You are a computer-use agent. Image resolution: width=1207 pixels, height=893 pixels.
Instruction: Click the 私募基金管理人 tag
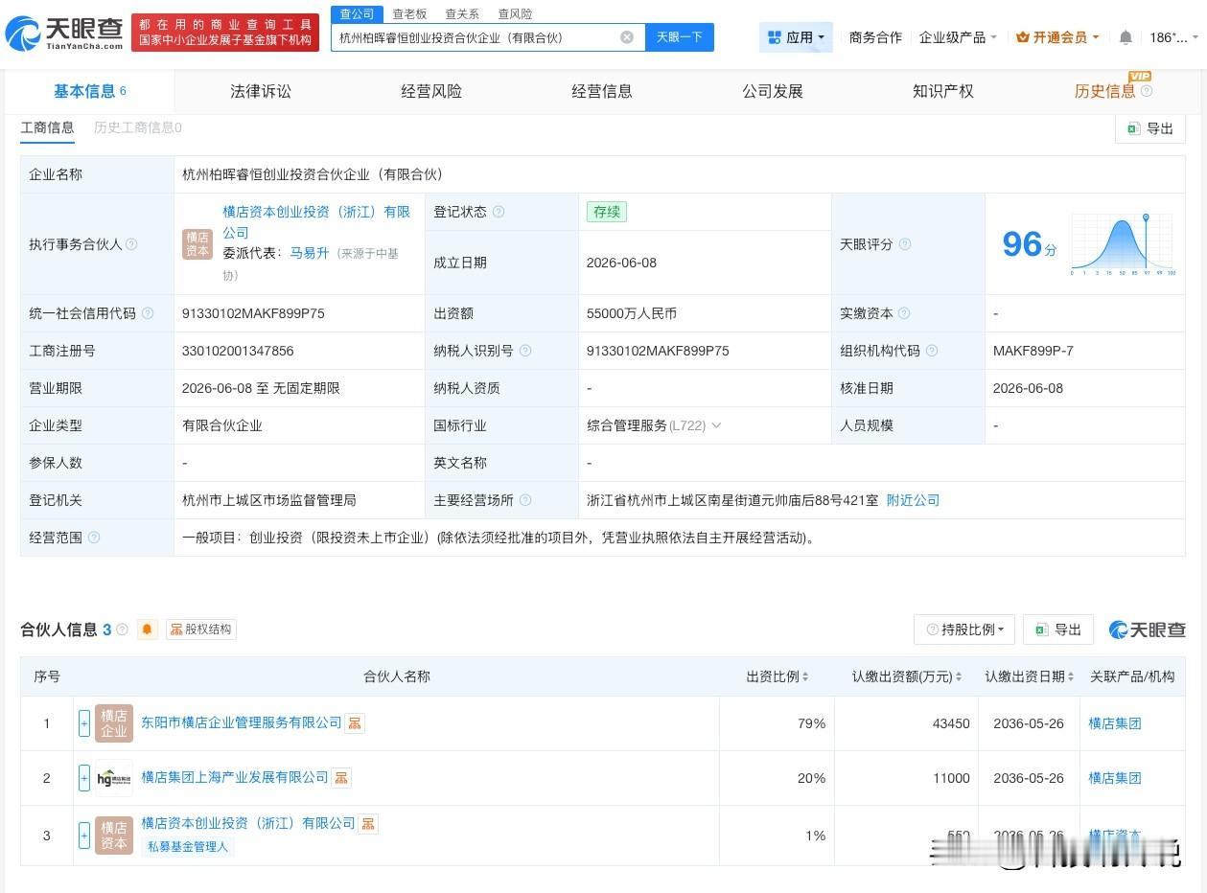tap(188, 847)
